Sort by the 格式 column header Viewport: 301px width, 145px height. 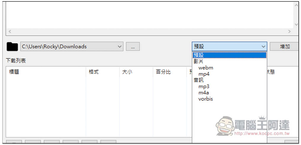pos(103,72)
